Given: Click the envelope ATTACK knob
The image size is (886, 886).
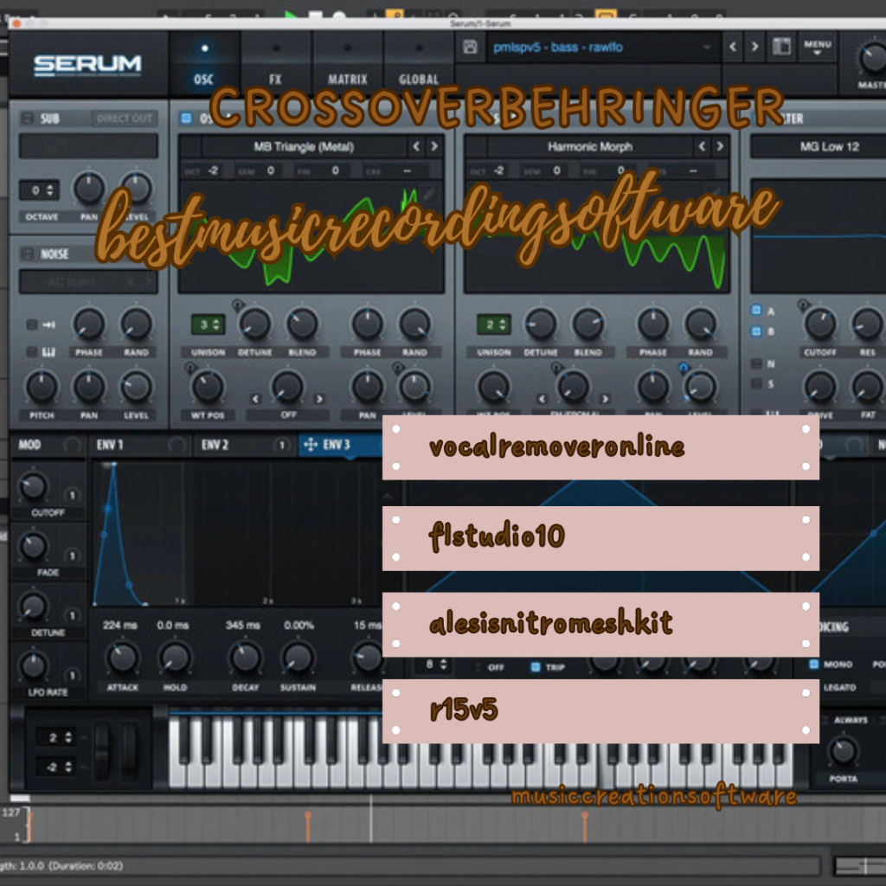Looking at the screenshot, I should [122, 658].
